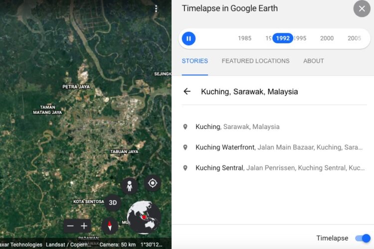Click the mini globe overview
The height and width of the screenshot is (249, 374).
pyautogui.click(x=144, y=217)
